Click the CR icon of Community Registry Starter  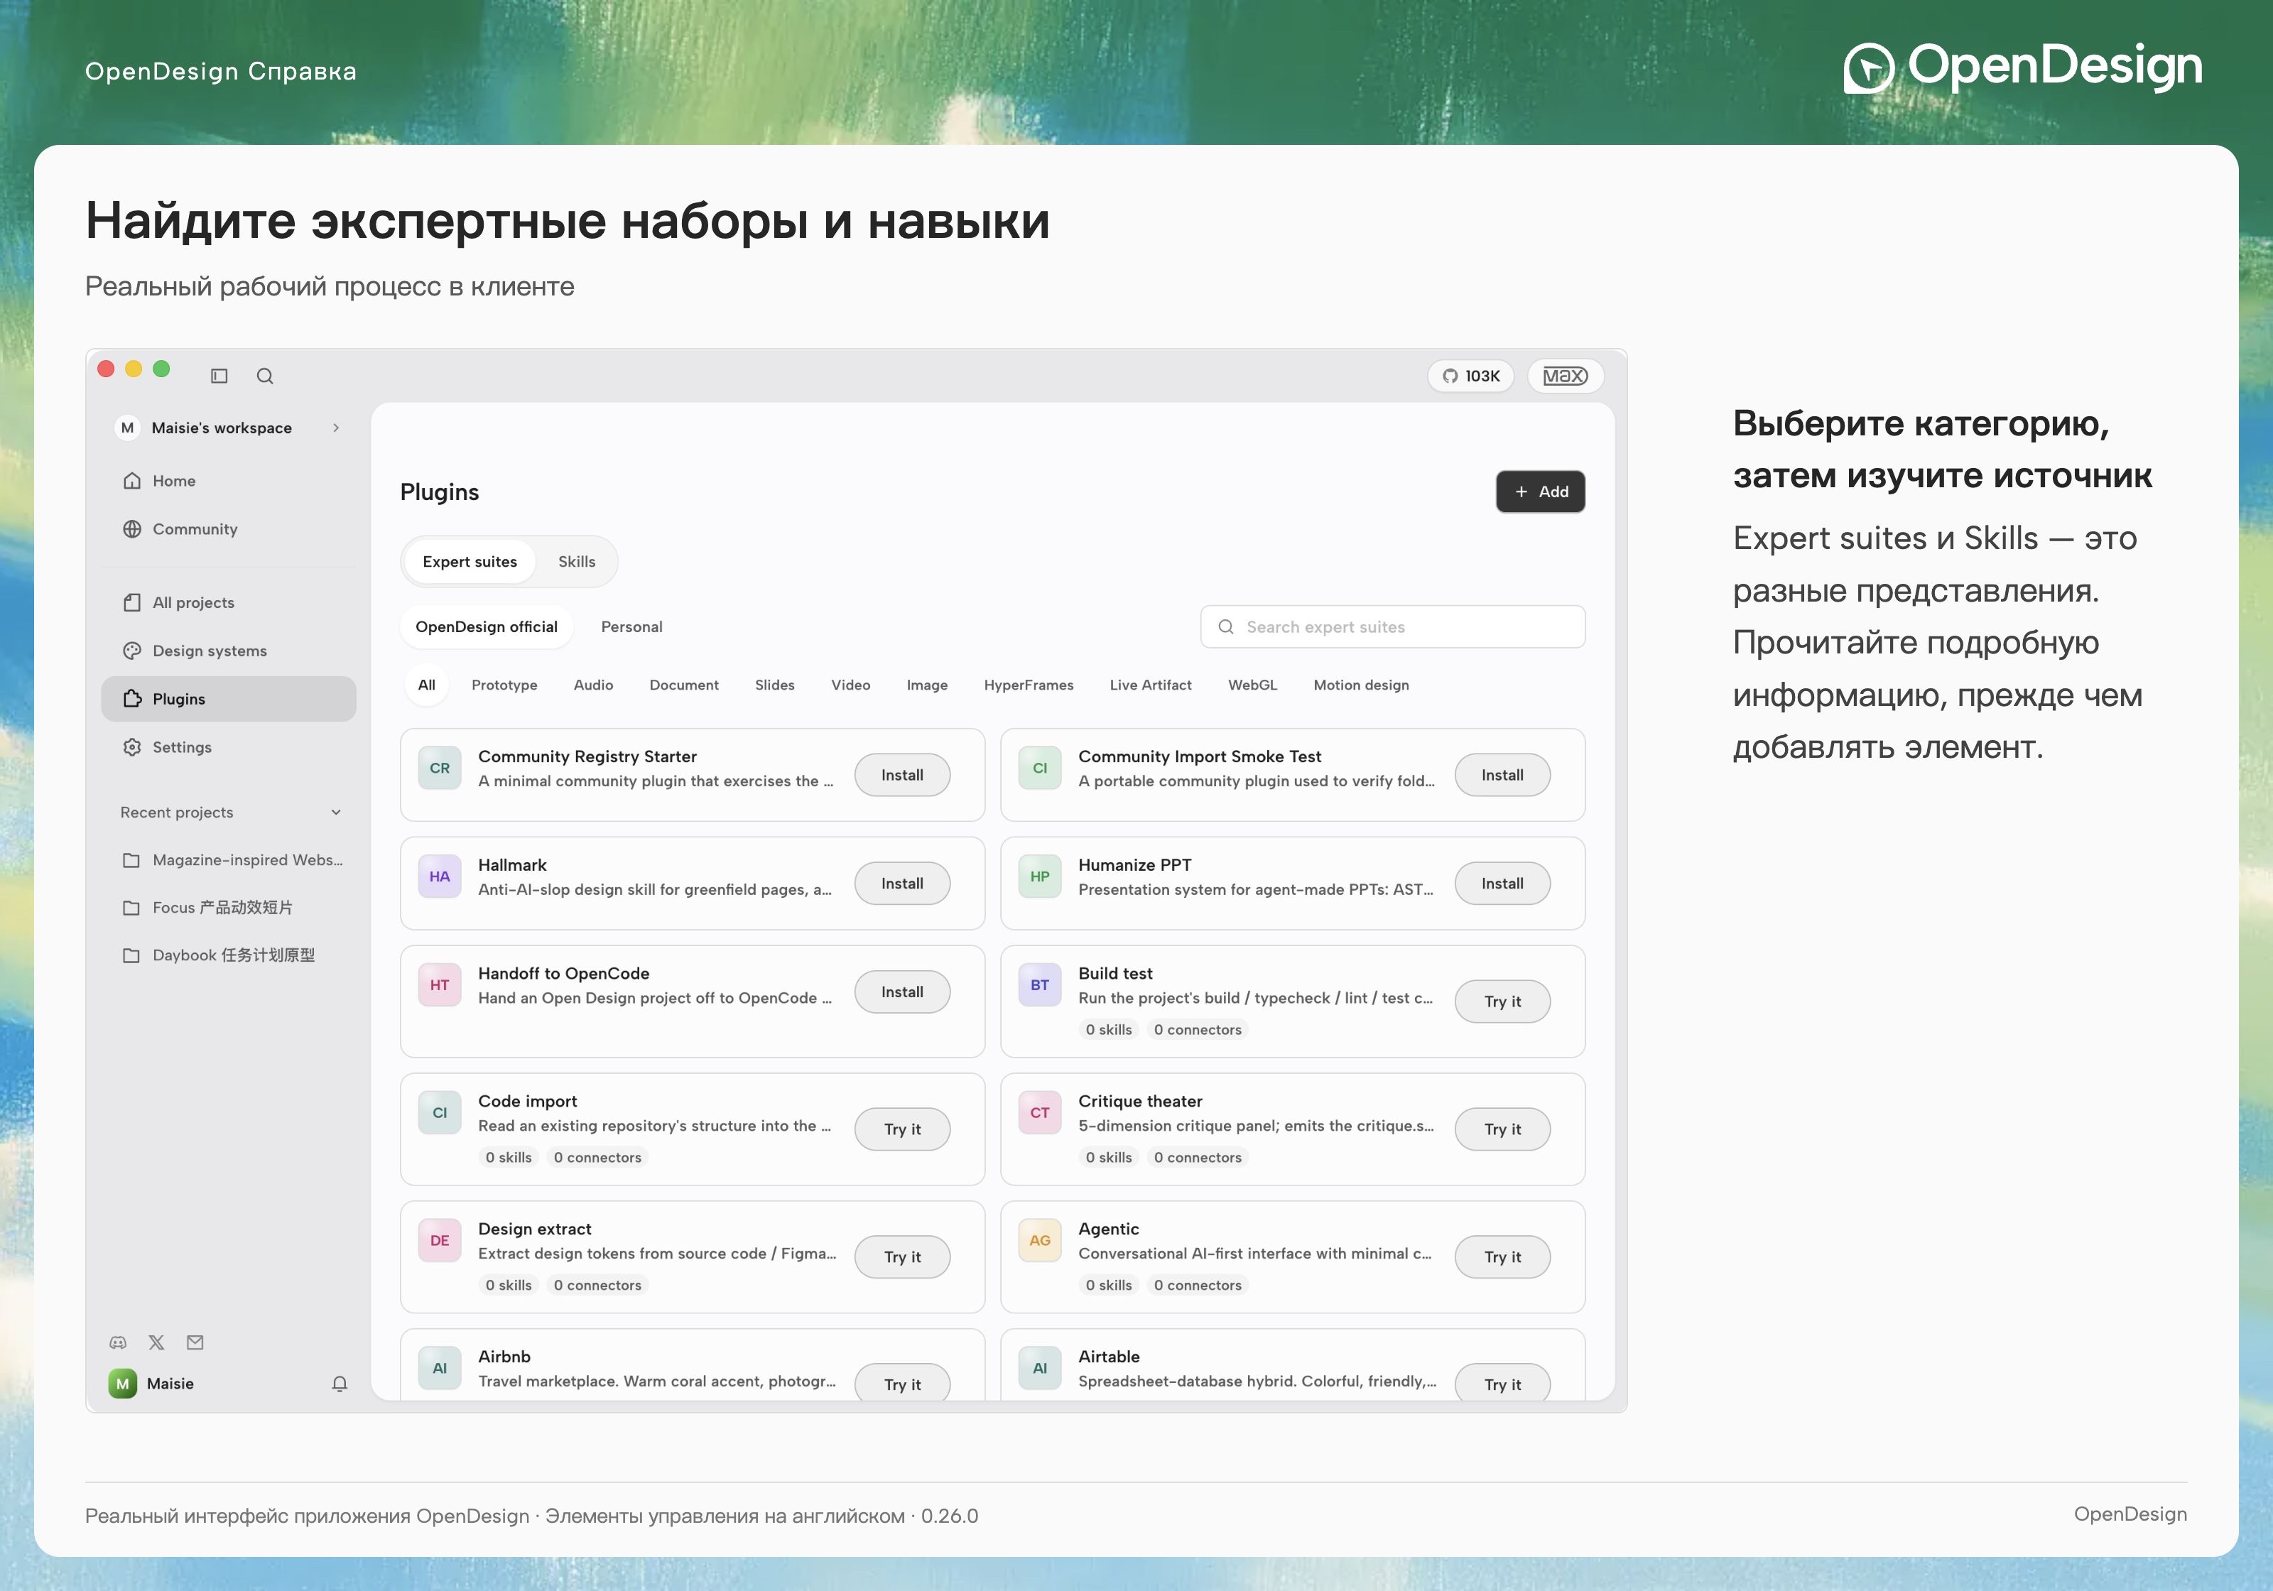(x=440, y=769)
